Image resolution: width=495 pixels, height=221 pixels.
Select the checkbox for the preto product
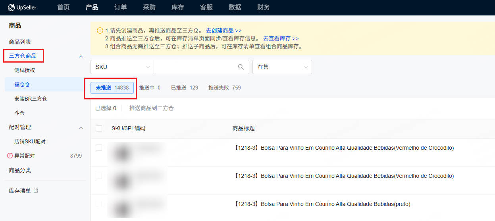(x=99, y=204)
